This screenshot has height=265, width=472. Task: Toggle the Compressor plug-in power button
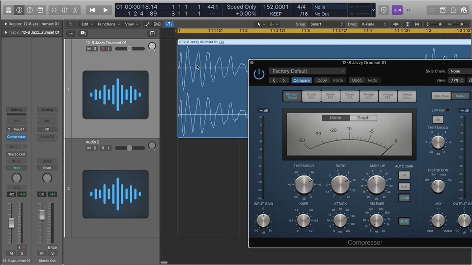(259, 74)
